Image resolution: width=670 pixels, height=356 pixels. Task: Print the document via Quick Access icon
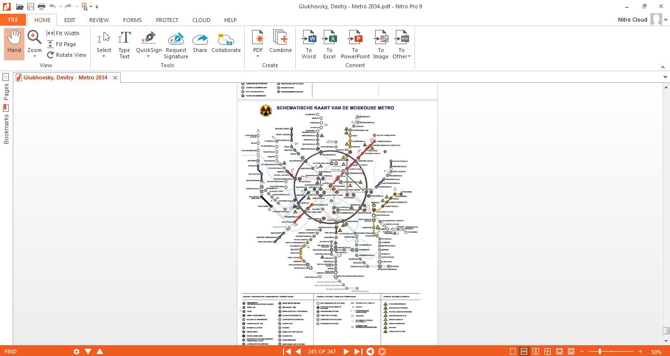pos(42,6)
